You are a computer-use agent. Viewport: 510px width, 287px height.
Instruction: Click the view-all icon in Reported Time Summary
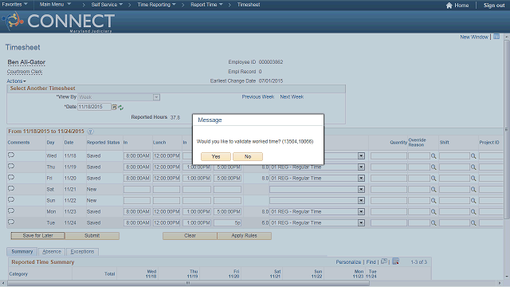point(384,261)
